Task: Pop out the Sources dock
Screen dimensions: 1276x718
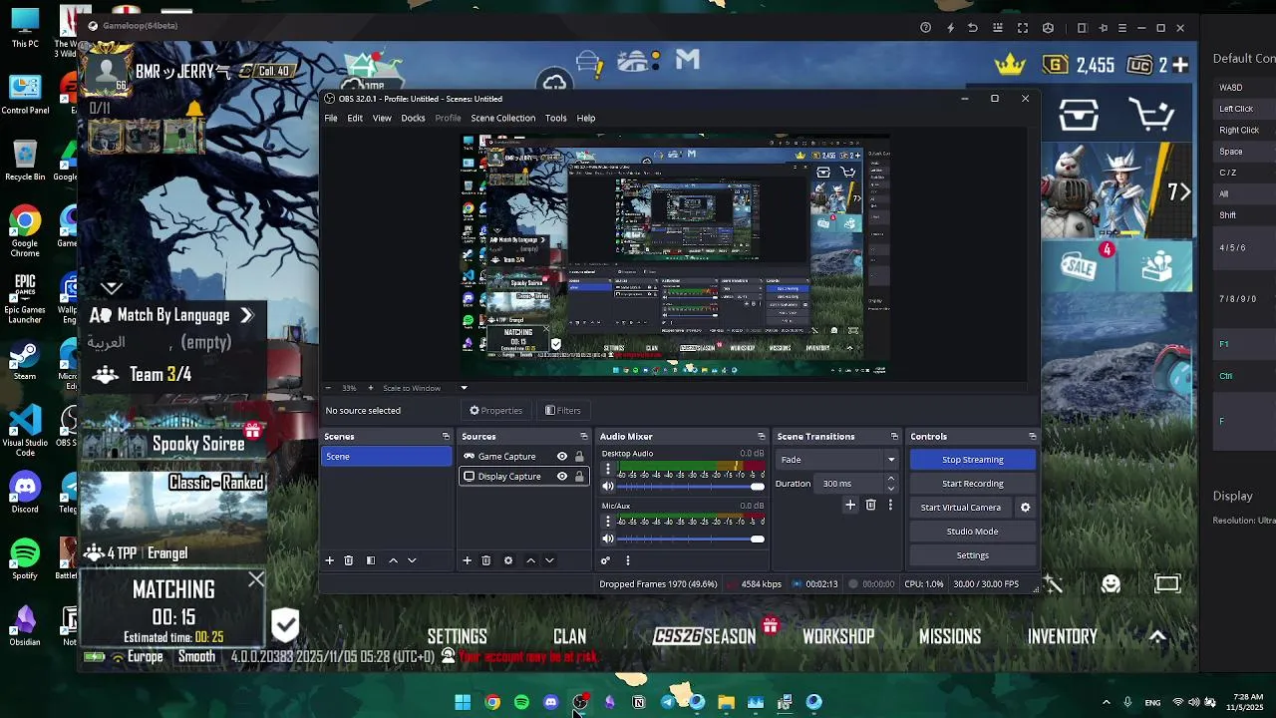Action: coord(584,437)
